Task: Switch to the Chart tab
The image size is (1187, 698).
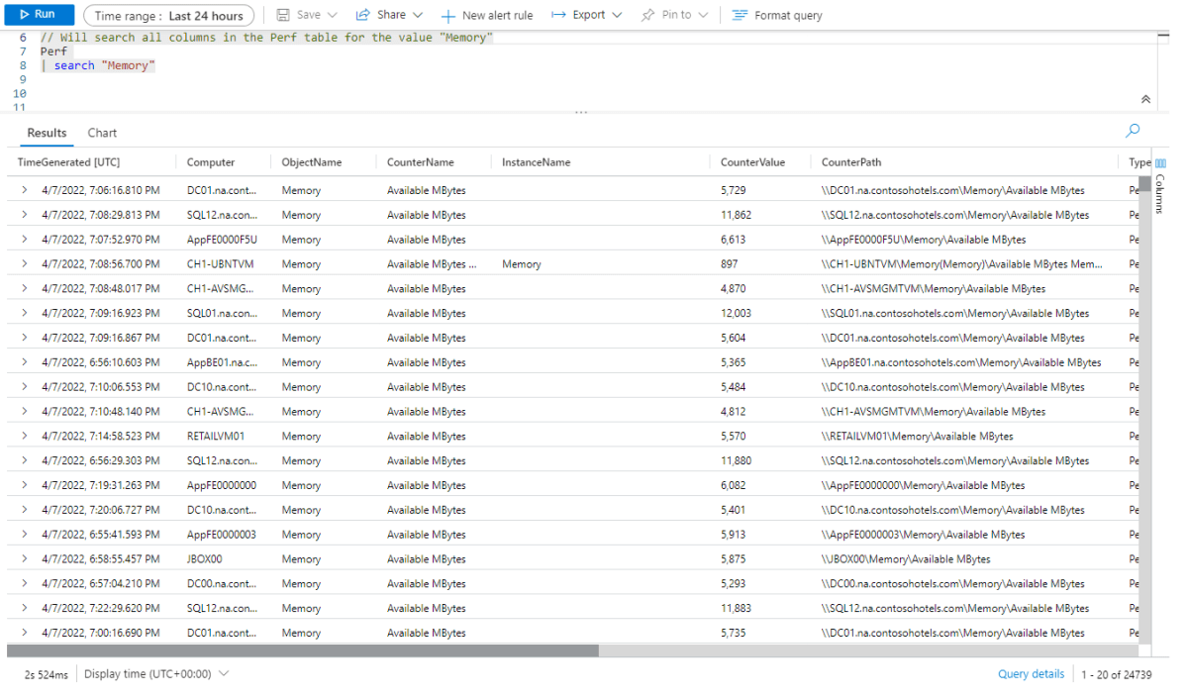Action: pyautogui.click(x=102, y=132)
